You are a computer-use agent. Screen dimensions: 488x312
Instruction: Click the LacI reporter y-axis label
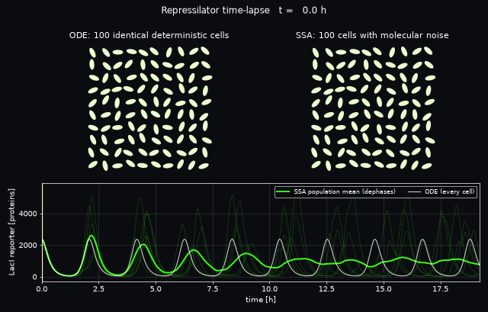[x=12, y=232]
